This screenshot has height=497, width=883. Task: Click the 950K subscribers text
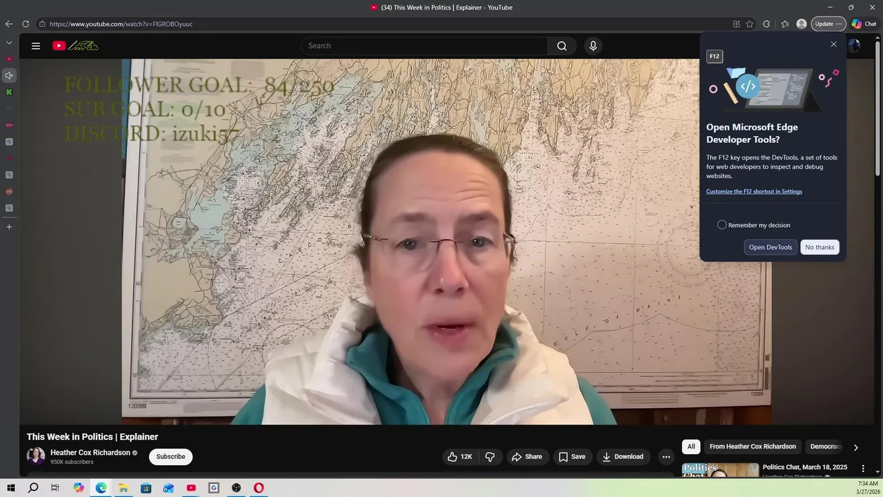(x=72, y=462)
